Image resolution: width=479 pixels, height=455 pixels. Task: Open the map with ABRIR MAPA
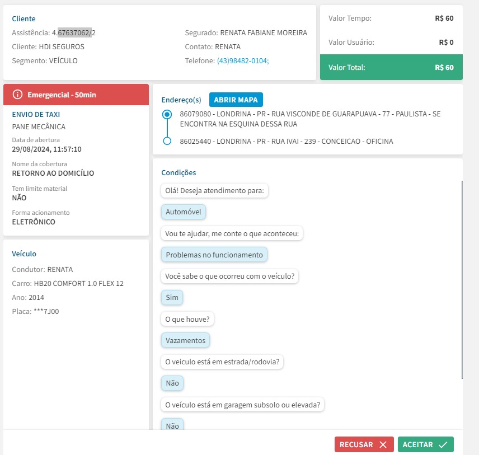(x=236, y=100)
